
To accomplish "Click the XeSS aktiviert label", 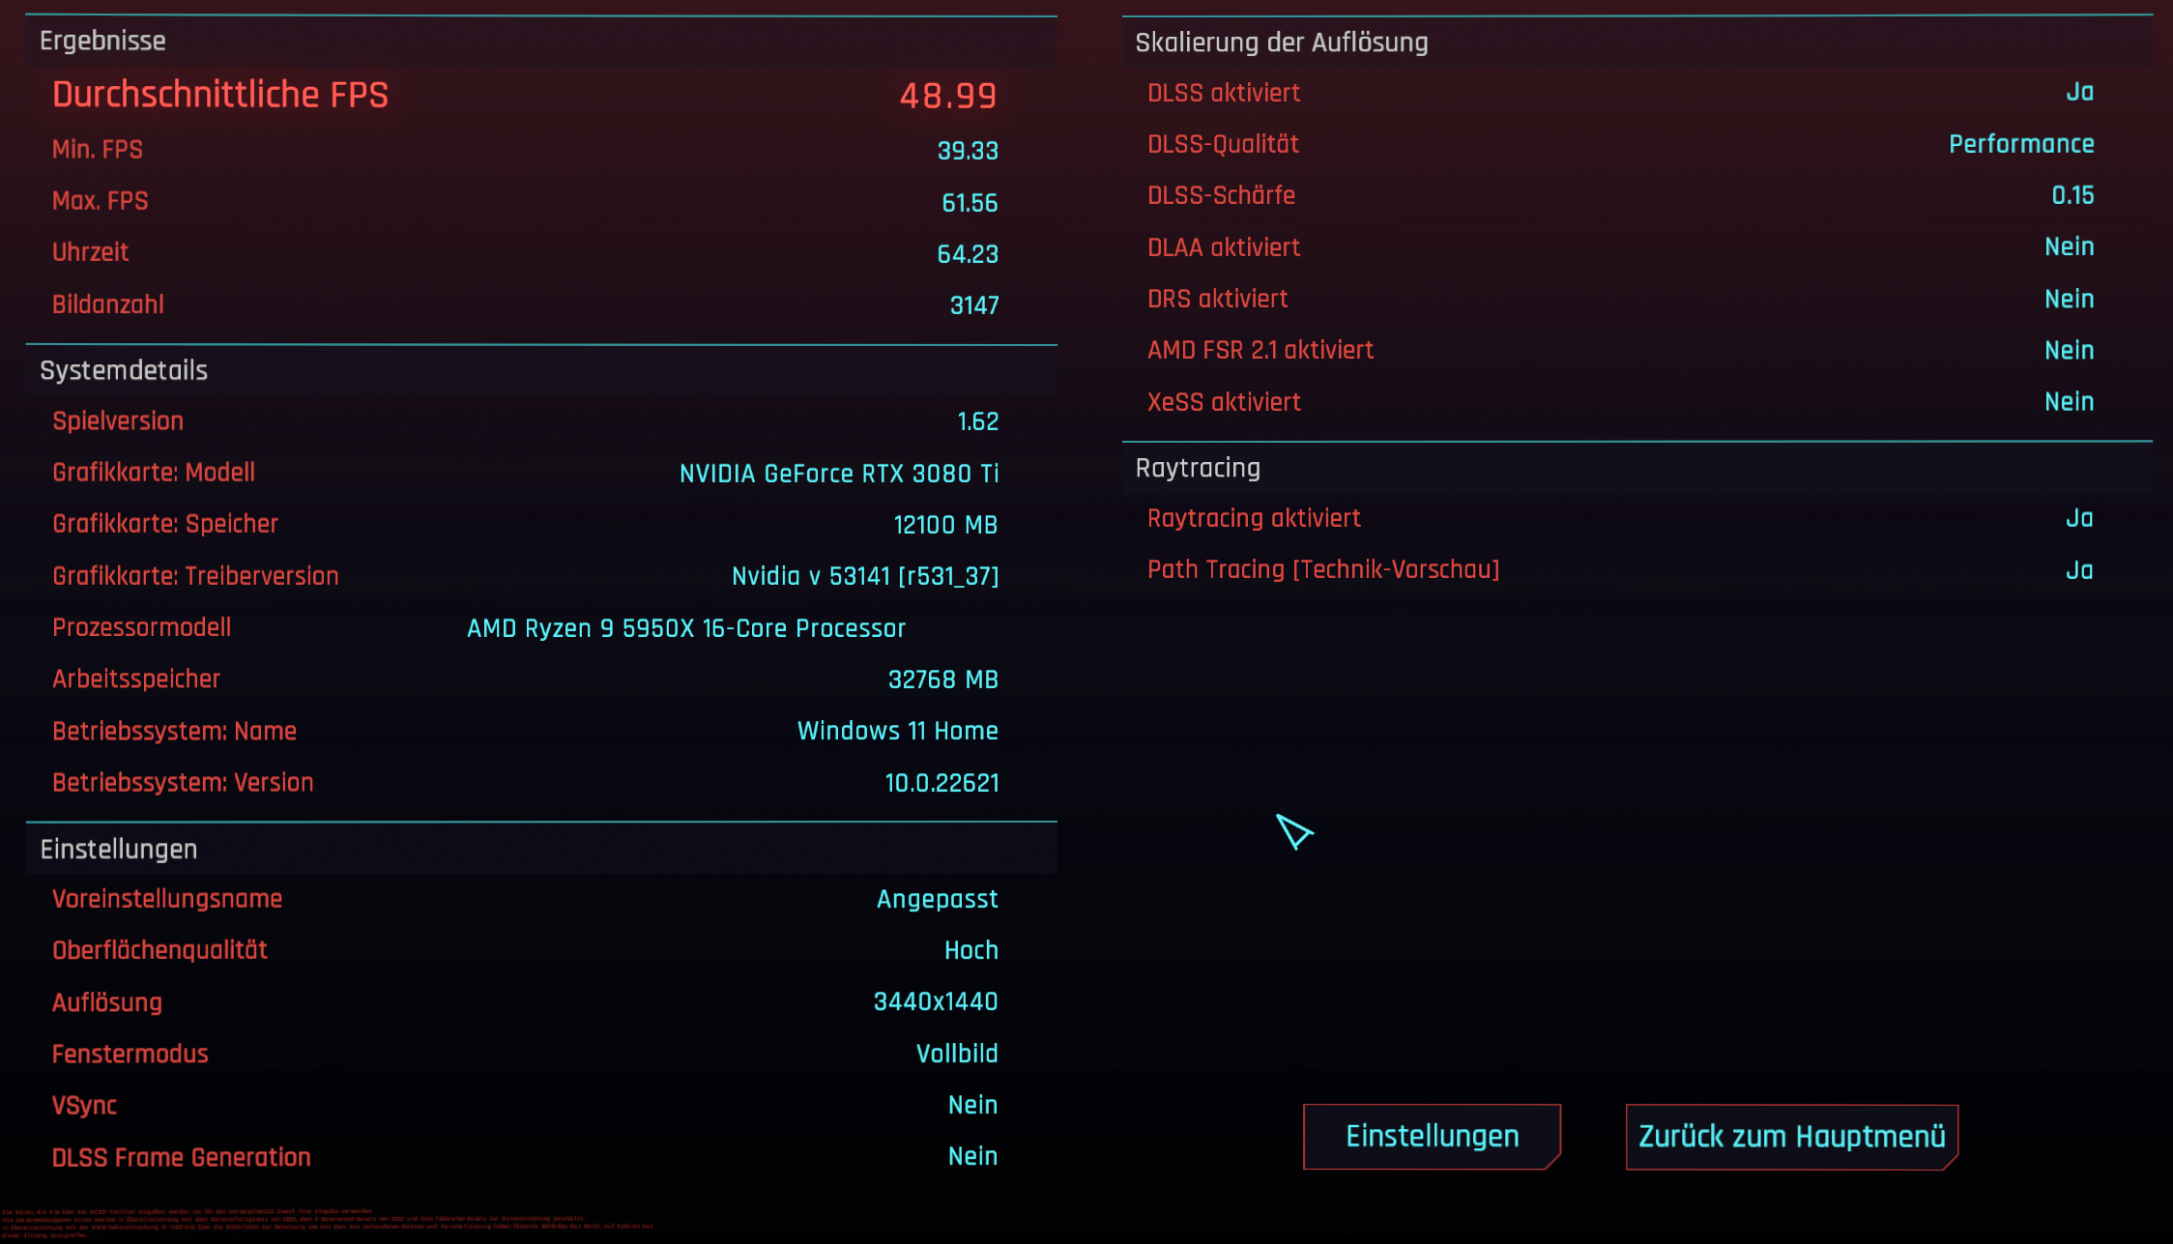I will 1224,402.
